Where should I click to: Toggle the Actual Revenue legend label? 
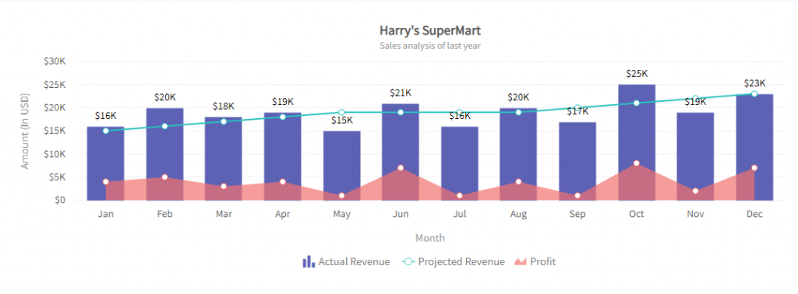coord(355,261)
